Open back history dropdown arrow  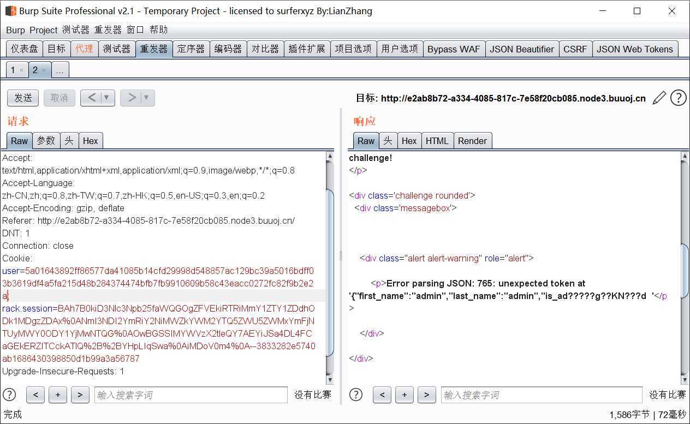click(x=106, y=98)
